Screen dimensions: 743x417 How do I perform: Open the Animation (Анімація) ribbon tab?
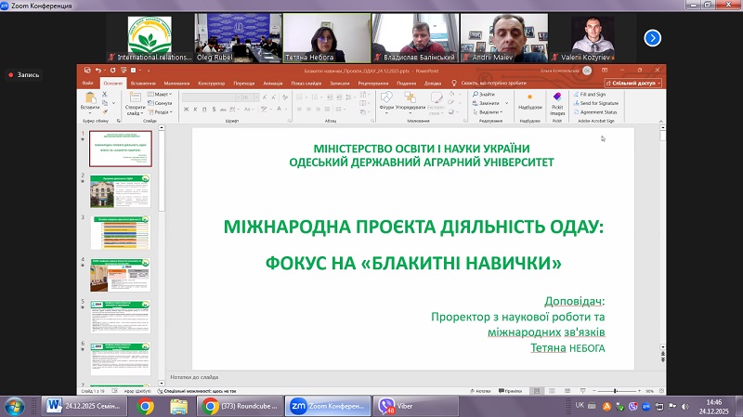tap(273, 83)
